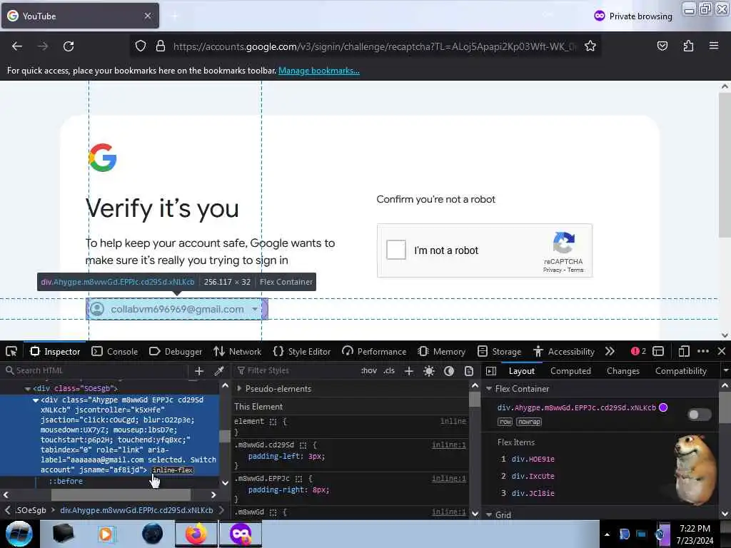The height and width of the screenshot is (548, 731).
Task: Open devtools customize three-dots menu
Action: 703,351
